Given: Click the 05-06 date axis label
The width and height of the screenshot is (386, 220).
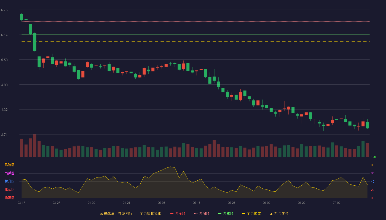Looking at the screenshot, I should pos(161,203).
